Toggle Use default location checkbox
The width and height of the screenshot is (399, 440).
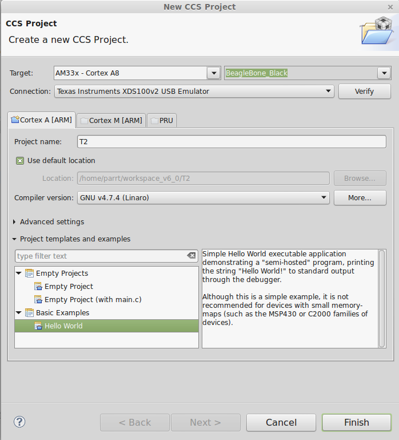[x=20, y=161]
